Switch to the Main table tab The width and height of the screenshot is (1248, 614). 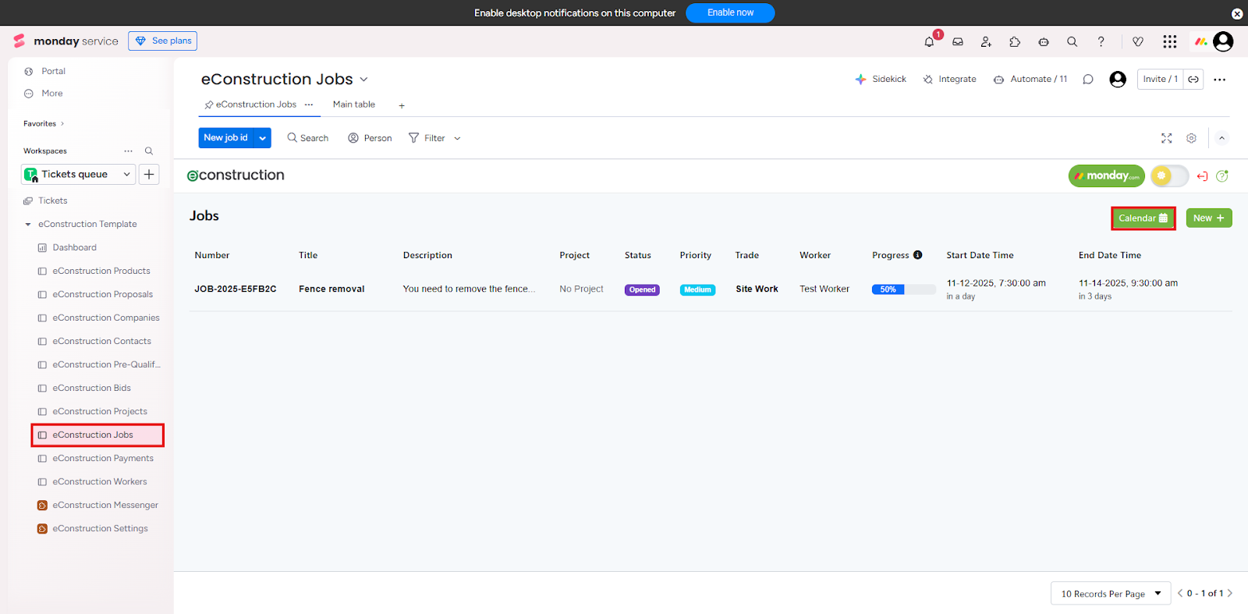click(353, 105)
